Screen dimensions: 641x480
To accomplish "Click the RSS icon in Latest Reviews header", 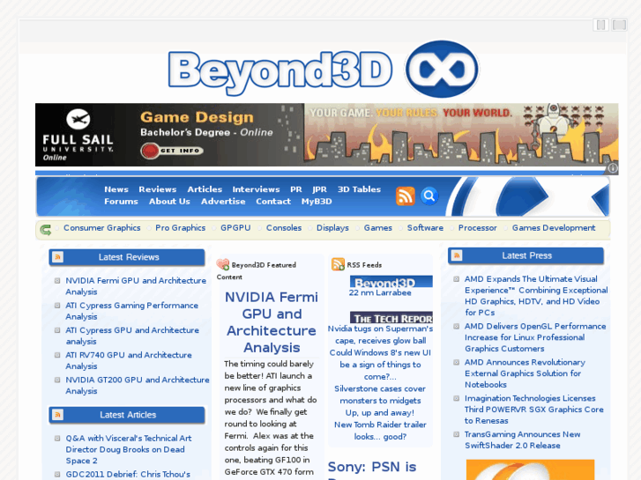I will [x=57, y=257].
